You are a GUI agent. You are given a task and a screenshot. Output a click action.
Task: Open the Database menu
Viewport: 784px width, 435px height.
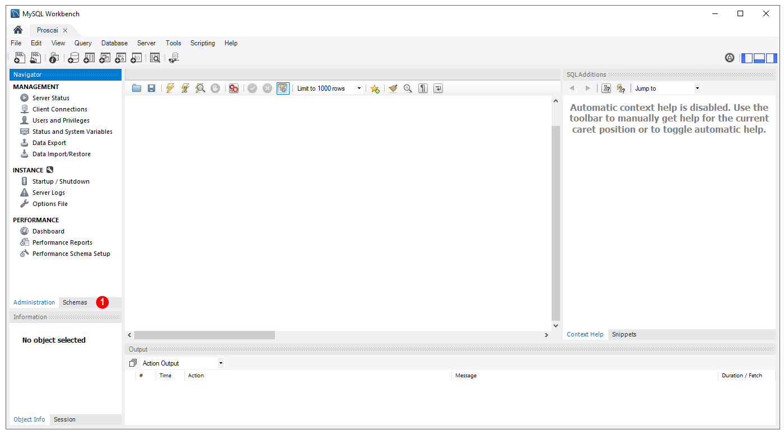point(114,43)
